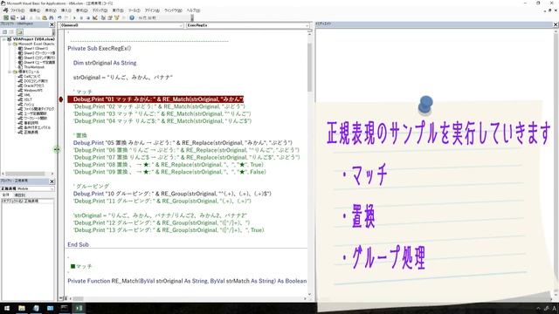Click the Run Sub (play) toolbar icon
Viewport: 559px width, 314px height.
[x=74, y=17]
